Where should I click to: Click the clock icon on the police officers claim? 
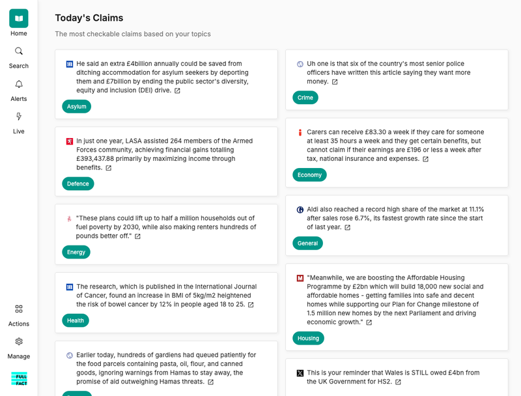coord(298,63)
